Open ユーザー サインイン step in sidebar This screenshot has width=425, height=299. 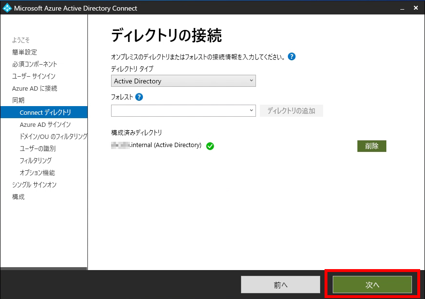34,76
